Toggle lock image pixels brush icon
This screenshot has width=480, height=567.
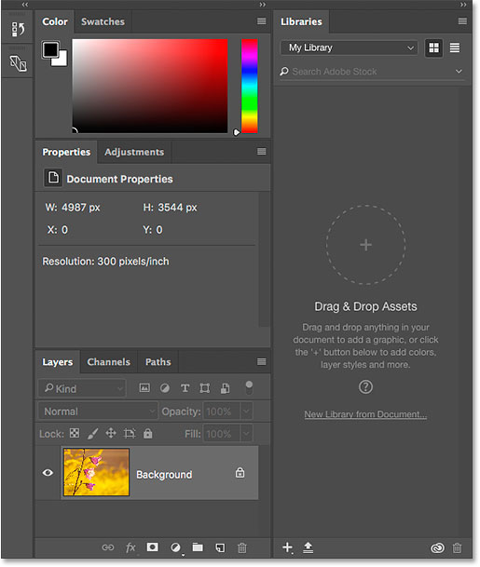tap(93, 434)
